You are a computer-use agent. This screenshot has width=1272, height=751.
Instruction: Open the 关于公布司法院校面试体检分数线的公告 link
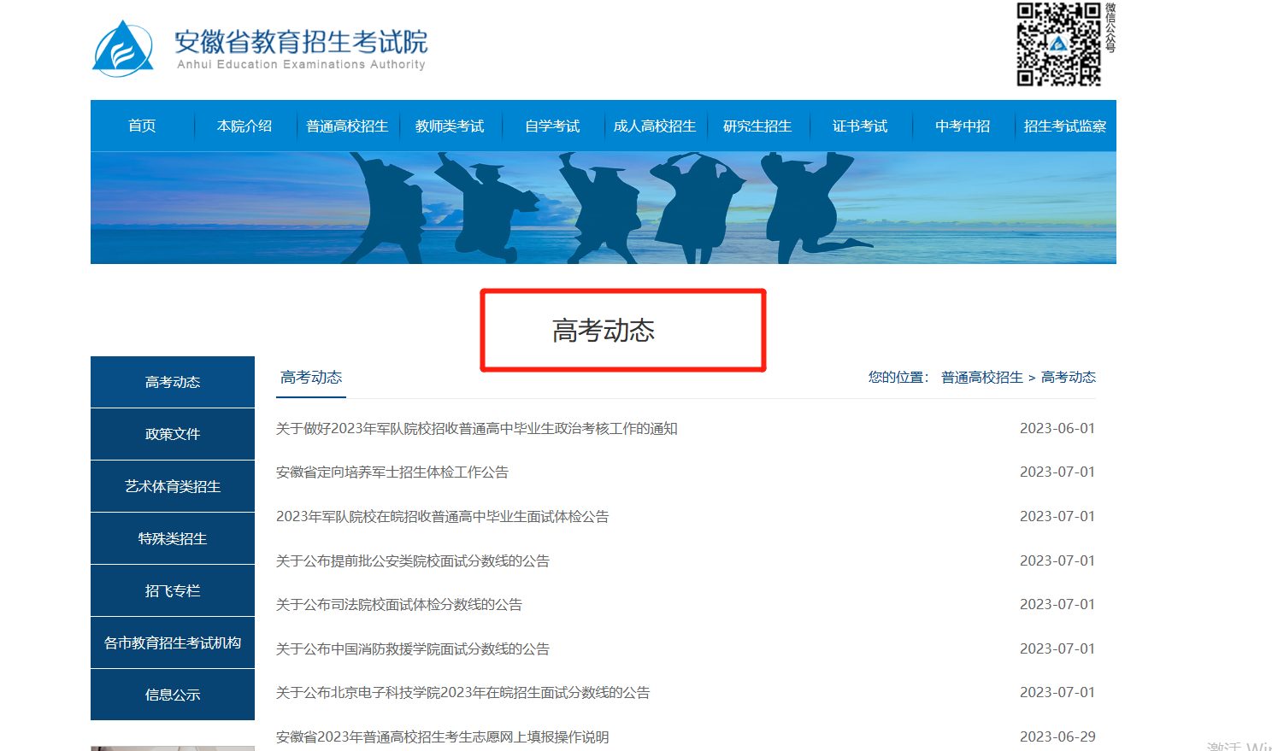point(398,605)
